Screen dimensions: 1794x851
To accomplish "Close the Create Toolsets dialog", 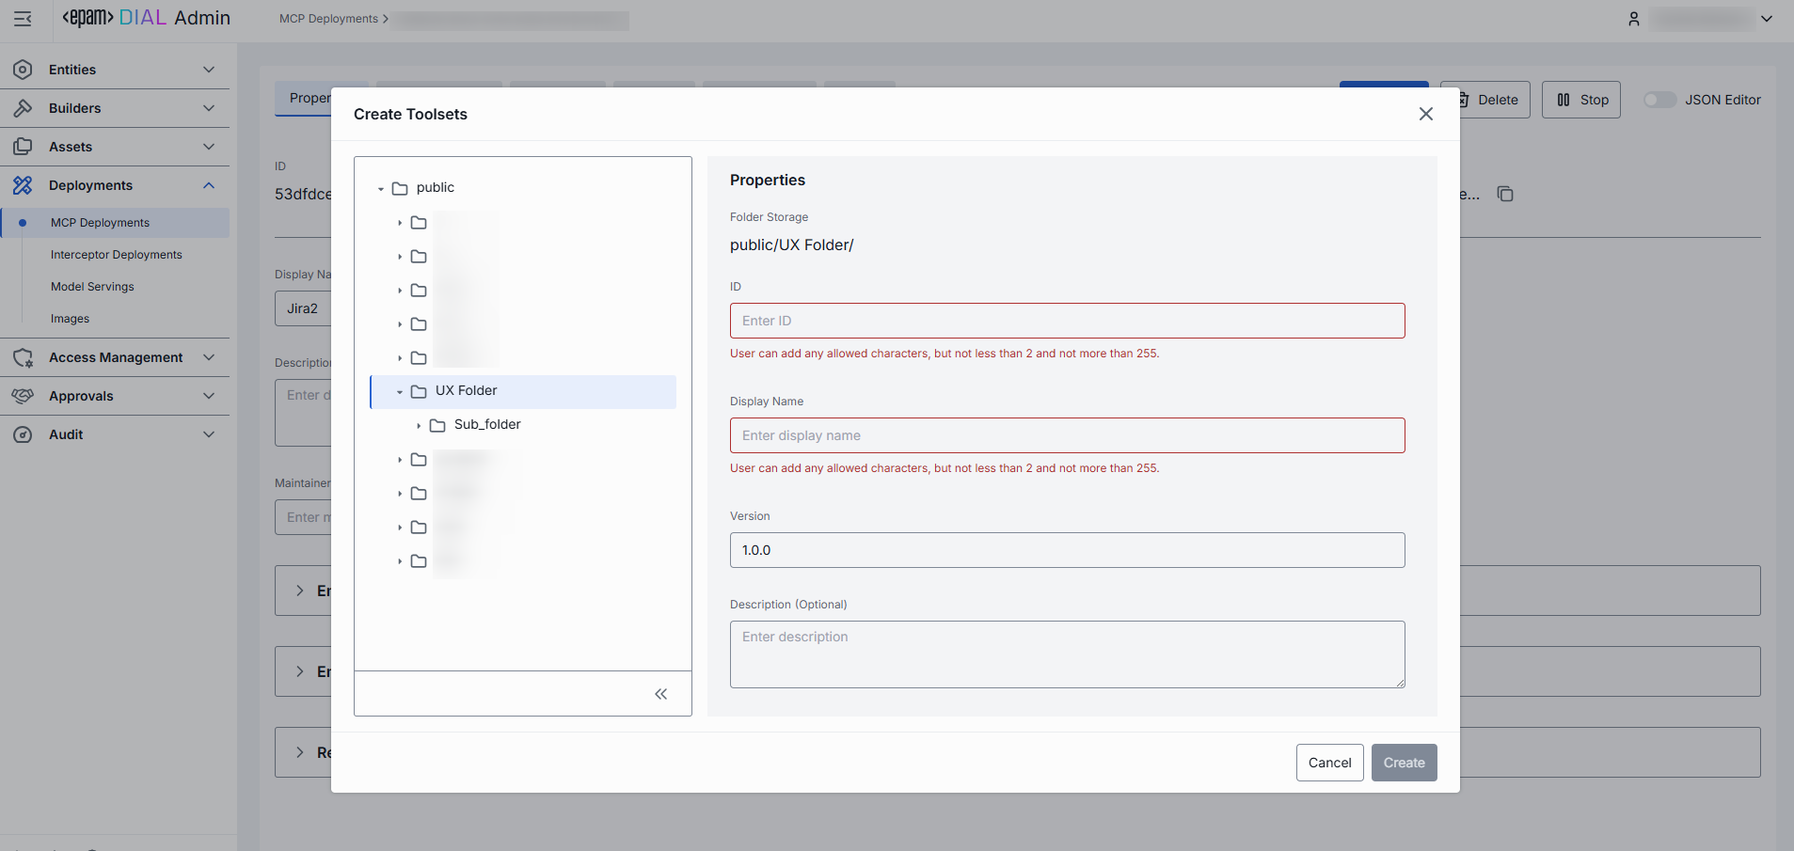I will pyautogui.click(x=1426, y=114).
